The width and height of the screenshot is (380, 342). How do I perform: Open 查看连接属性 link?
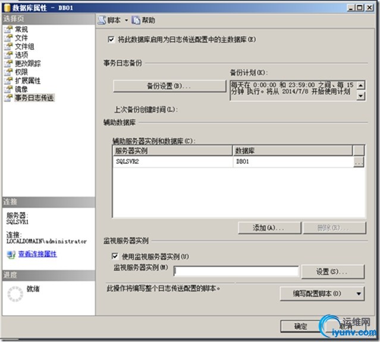[37, 254]
